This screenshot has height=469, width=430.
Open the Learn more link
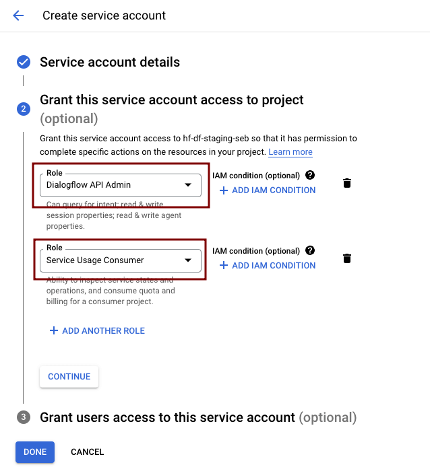(290, 152)
